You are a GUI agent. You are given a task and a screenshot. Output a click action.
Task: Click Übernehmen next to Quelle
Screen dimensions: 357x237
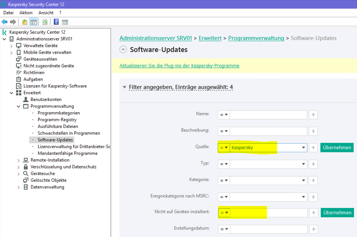tap(337, 147)
